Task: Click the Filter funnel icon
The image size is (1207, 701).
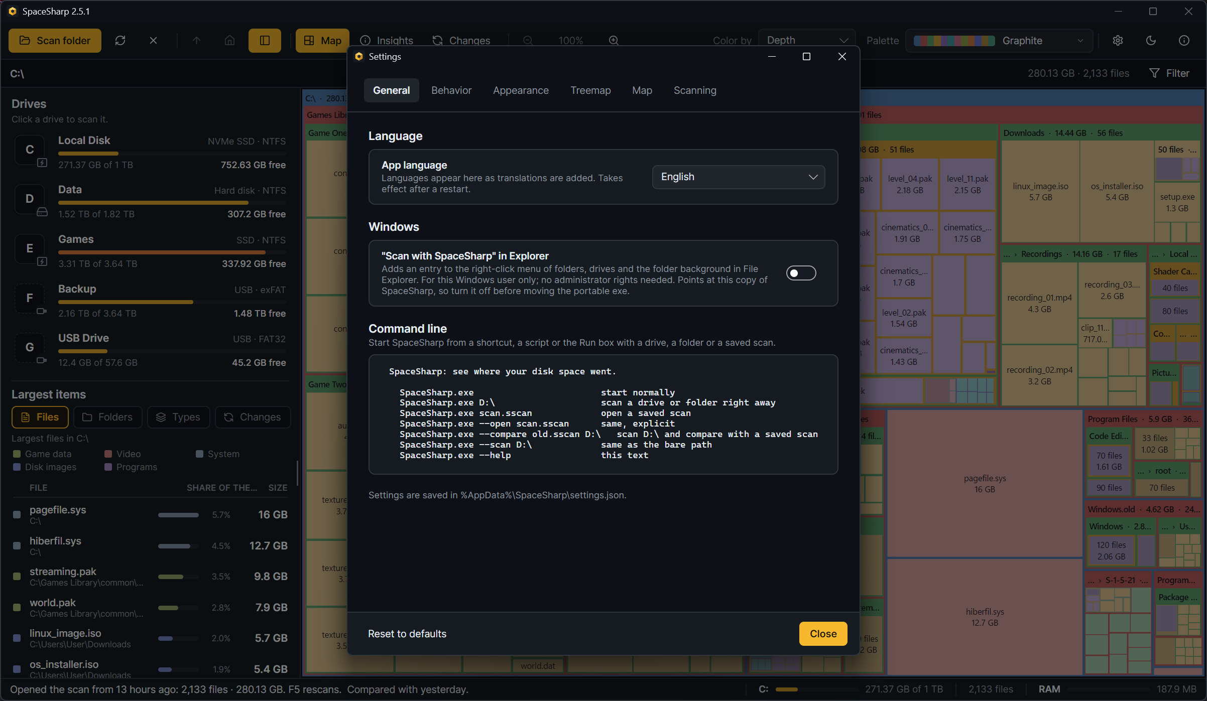Action: pyautogui.click(x=1154, y=73)
